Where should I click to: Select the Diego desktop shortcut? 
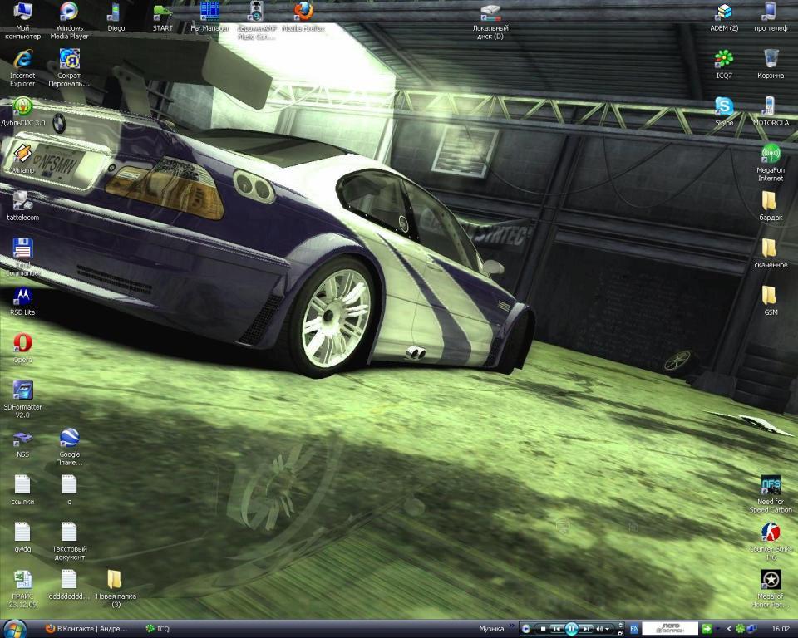coord(116,17)
